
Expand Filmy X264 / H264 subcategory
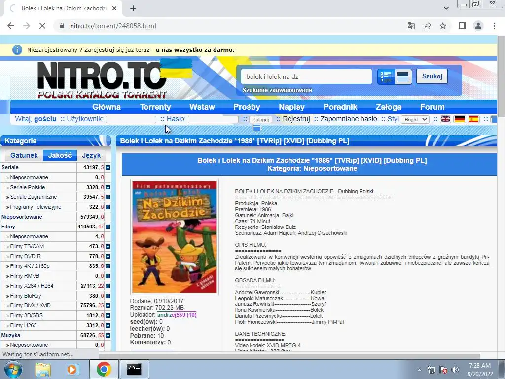pos(108,286)
